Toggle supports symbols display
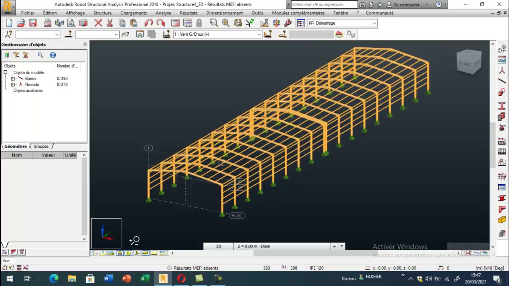 point(120,253)
